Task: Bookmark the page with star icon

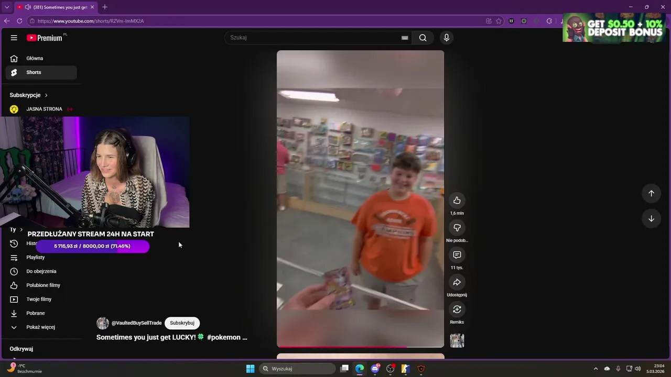Action: 499,21
